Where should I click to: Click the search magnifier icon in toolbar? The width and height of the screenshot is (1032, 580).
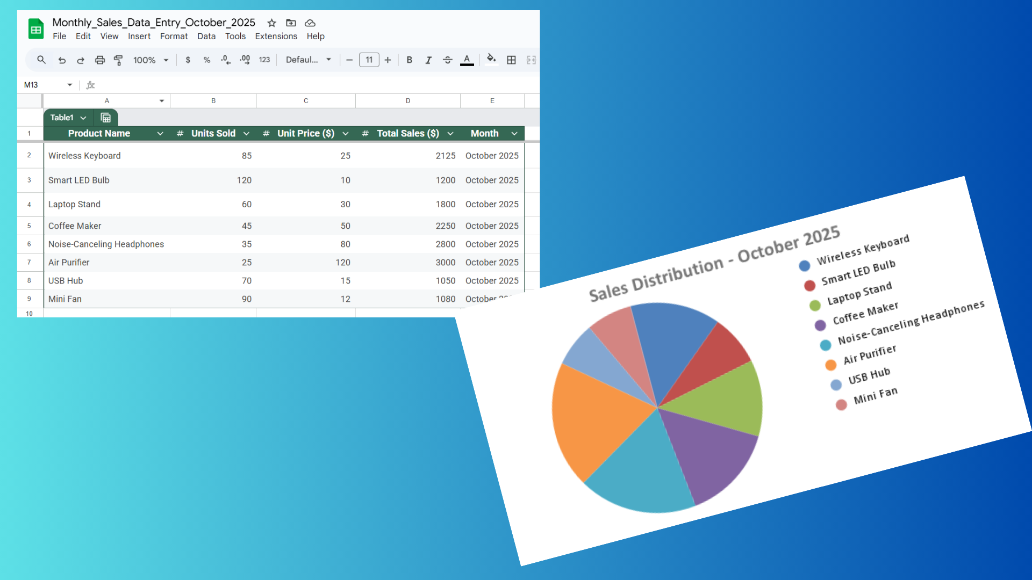41,60
